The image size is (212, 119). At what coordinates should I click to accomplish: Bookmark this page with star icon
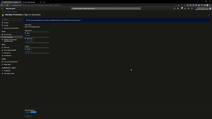pyautogui.click(x=185, y=5)
